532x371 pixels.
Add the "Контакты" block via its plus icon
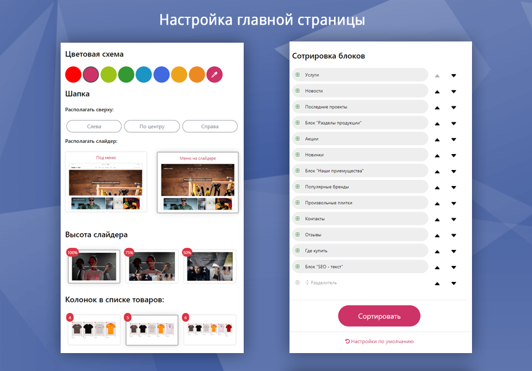point(298,218)
